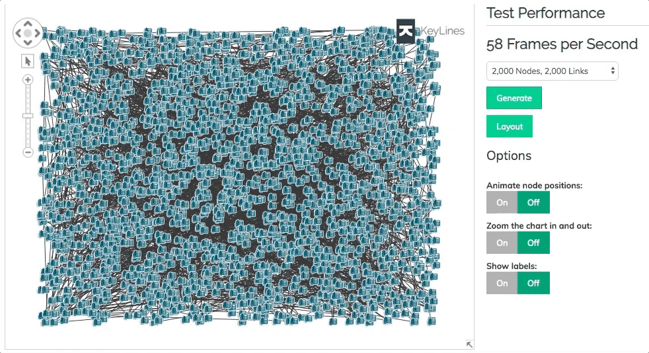Turn On Zoom the chart in and out
Screen dimensions: 649x353
click(502, 243)
